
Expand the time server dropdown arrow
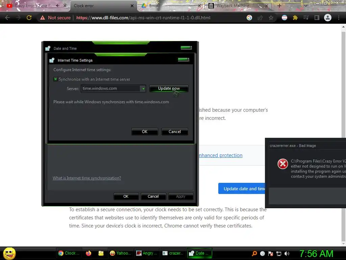point(143,89)
